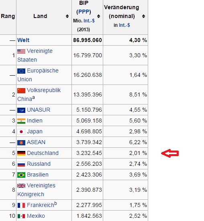Select China's change 8,51 %
The image size is (204, 221).
[x=138, y=94]
